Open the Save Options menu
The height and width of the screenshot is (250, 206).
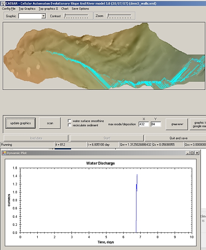point(80,8)
